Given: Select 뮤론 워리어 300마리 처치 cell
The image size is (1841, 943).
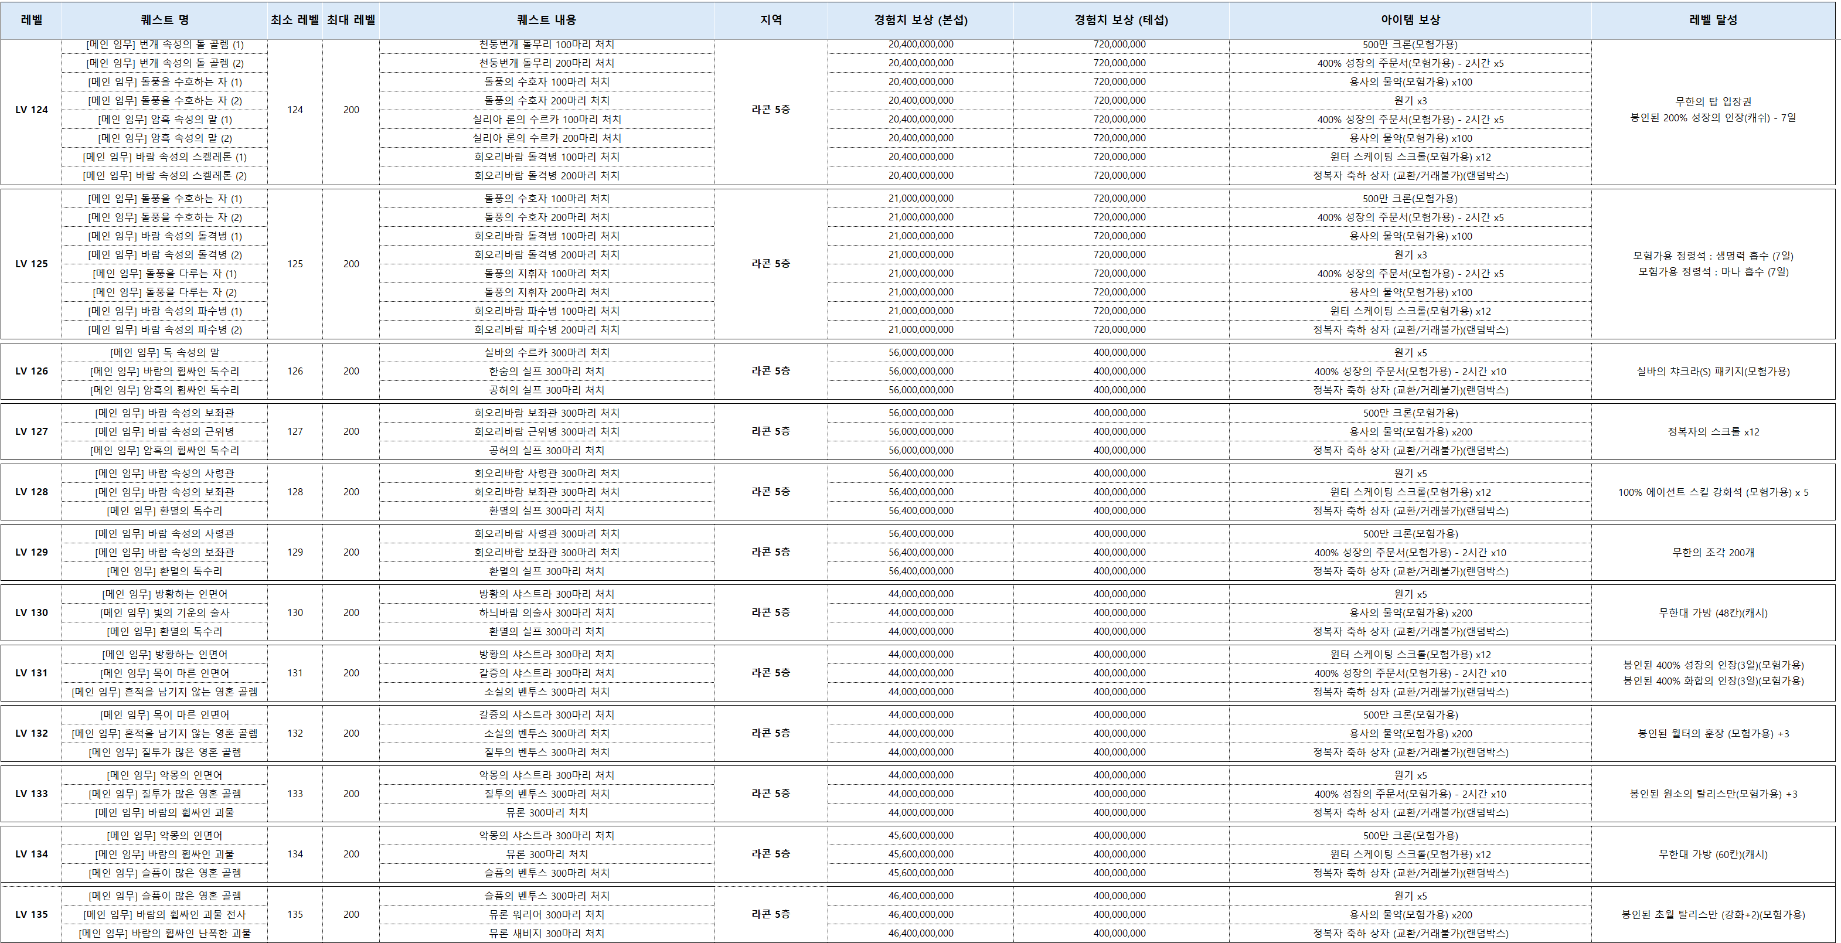Looking at the screenshot, I should (546, 914).
